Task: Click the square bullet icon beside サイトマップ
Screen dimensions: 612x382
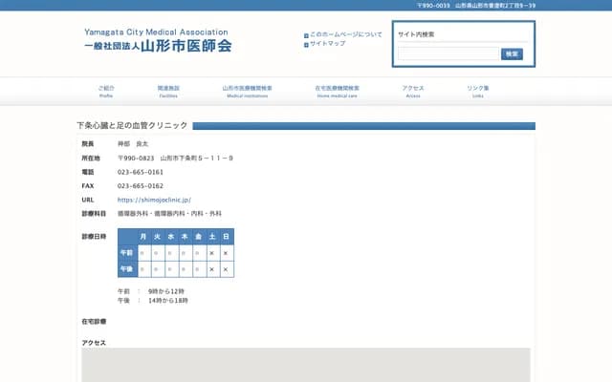Action: click(x=306, y=44)
